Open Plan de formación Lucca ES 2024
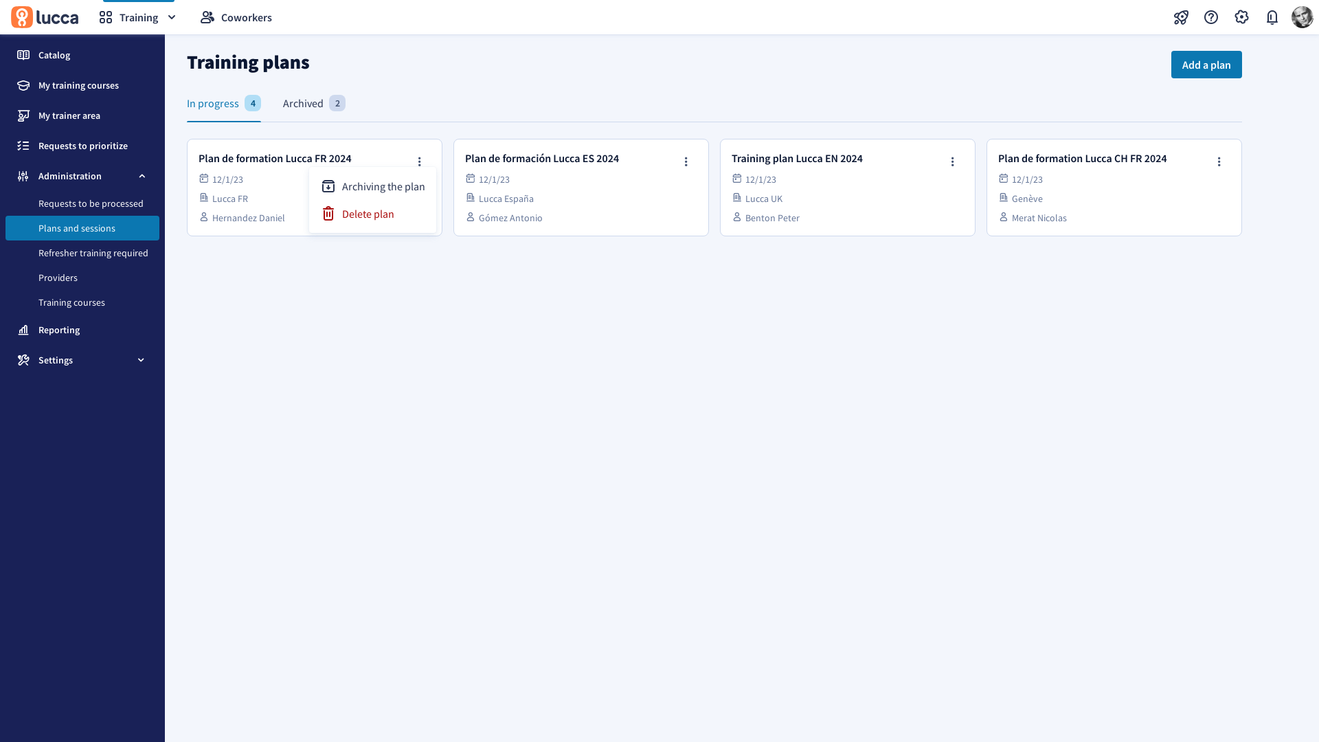1319x742 pixels. [542, 158]
